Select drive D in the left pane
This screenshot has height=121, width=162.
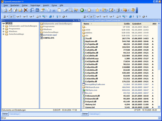(19, 16)
